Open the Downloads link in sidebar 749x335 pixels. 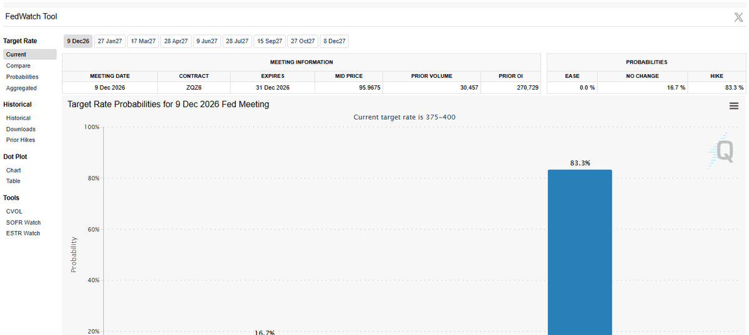(x=21, y=130)
